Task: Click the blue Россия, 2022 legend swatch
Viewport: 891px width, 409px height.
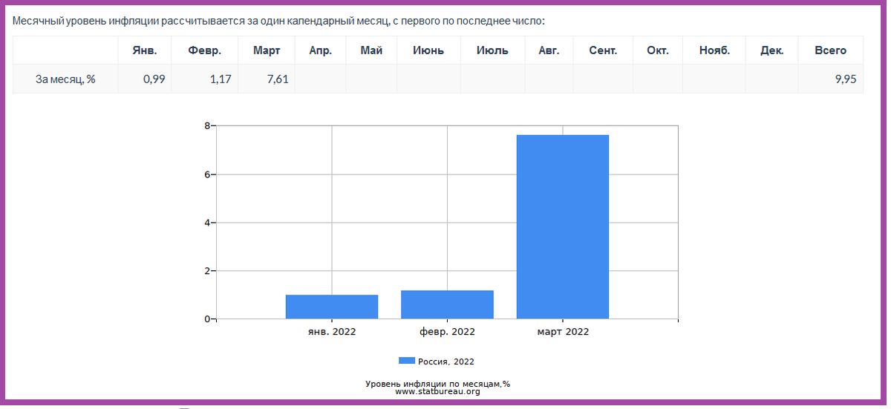Action: click(407, 361)
